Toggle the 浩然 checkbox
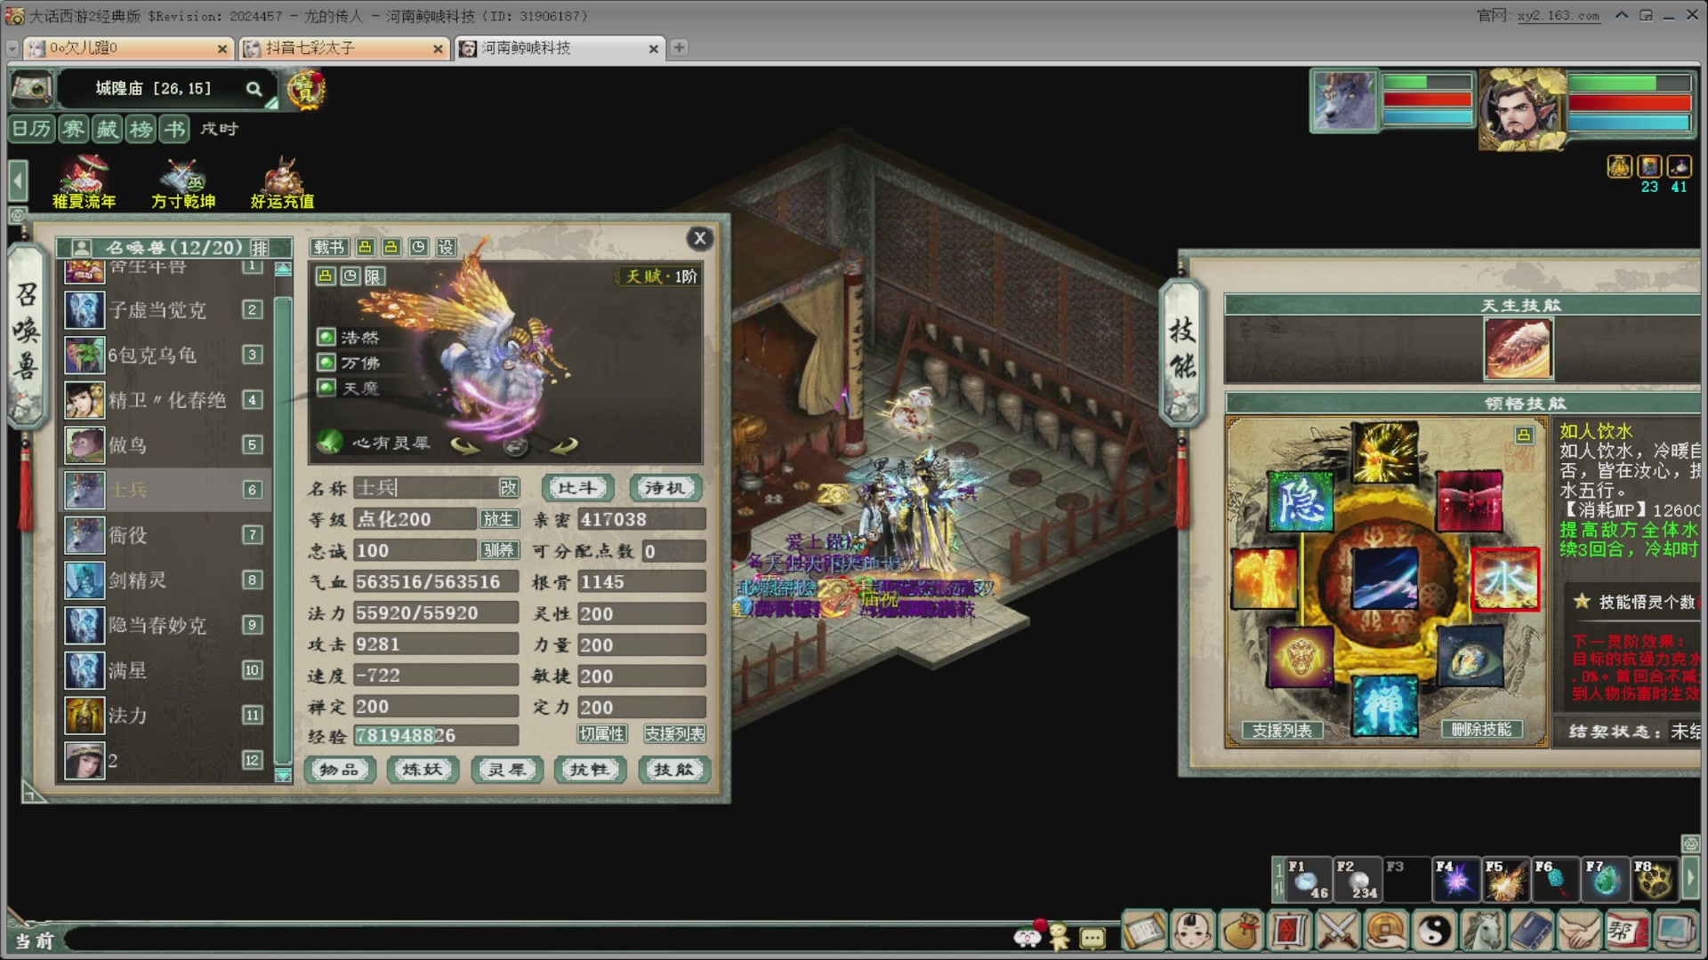This screenshot has width=1708, height=960. 326,337
